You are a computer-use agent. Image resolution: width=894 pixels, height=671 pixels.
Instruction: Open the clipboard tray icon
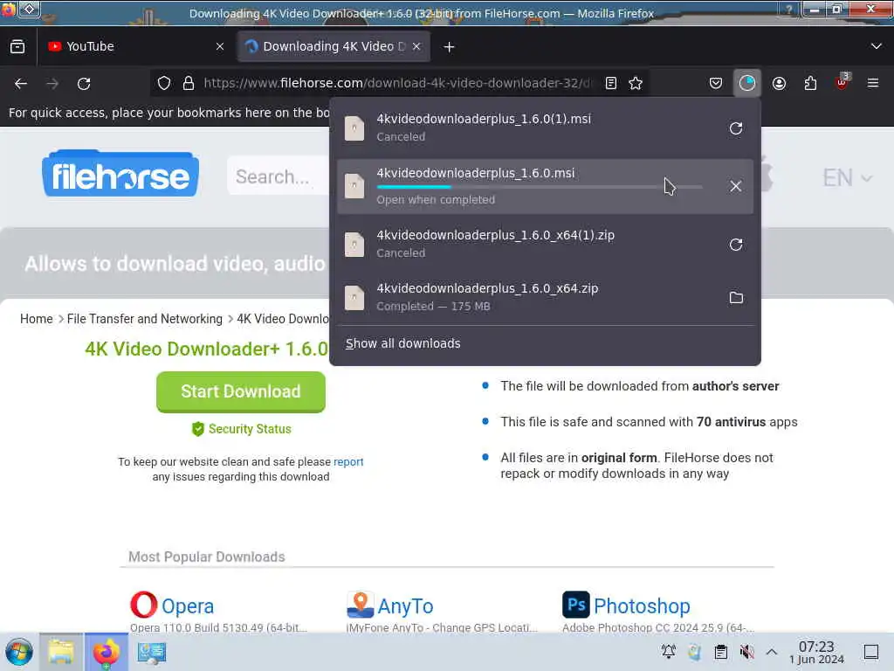coord(720,652)
